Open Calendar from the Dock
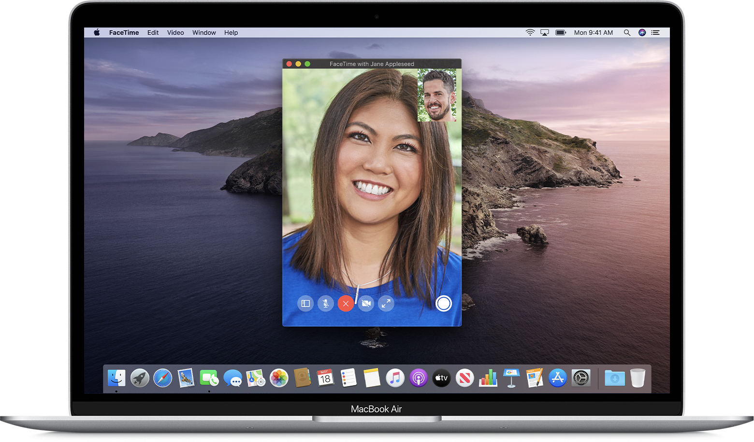 325,378
